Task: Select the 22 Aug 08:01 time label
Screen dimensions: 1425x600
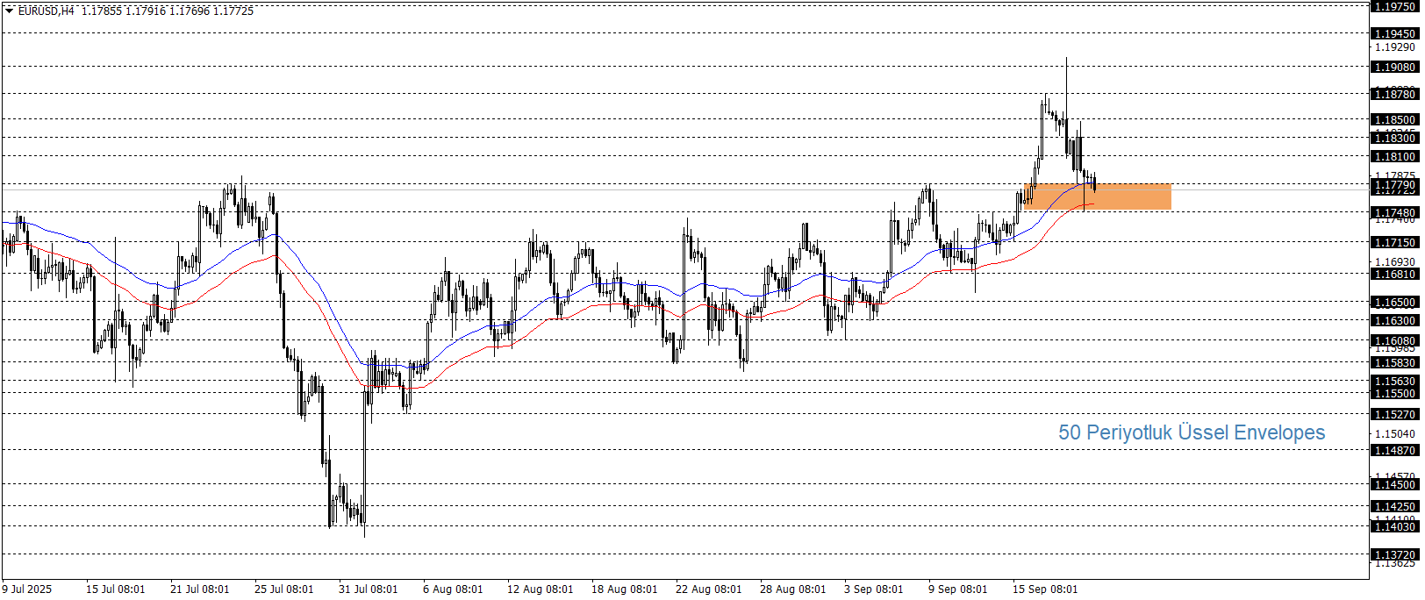Action: [708, 589]
